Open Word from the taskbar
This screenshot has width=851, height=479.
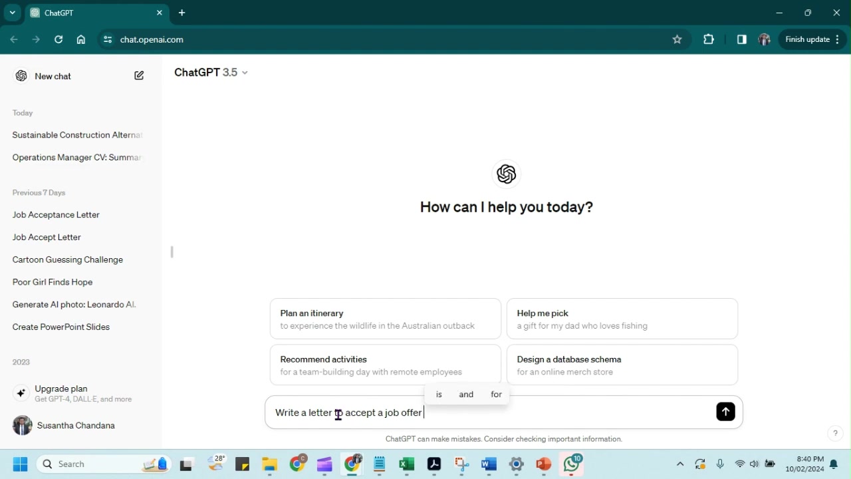point(489,464)
